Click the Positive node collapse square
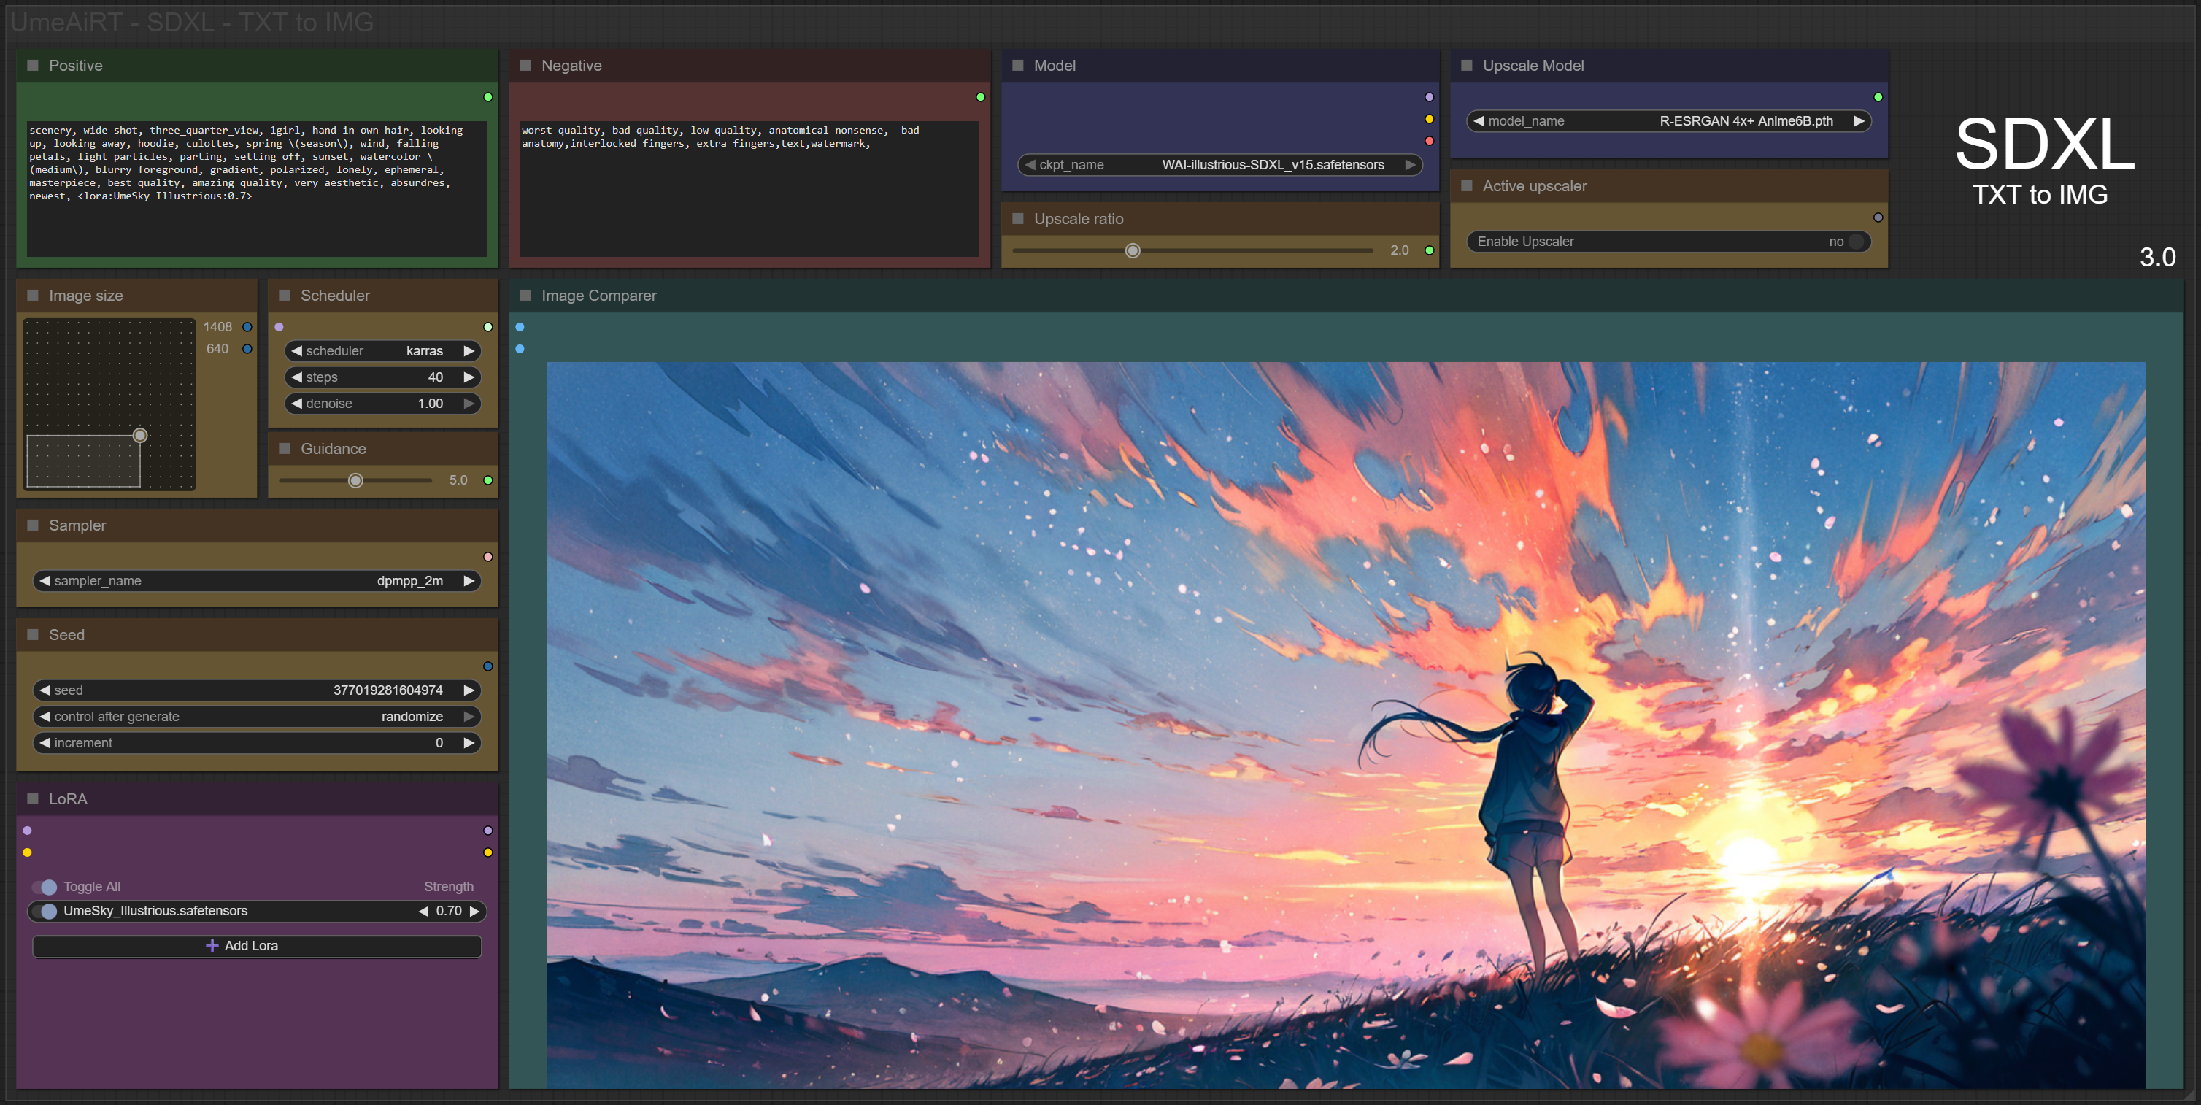 (32, 65)
